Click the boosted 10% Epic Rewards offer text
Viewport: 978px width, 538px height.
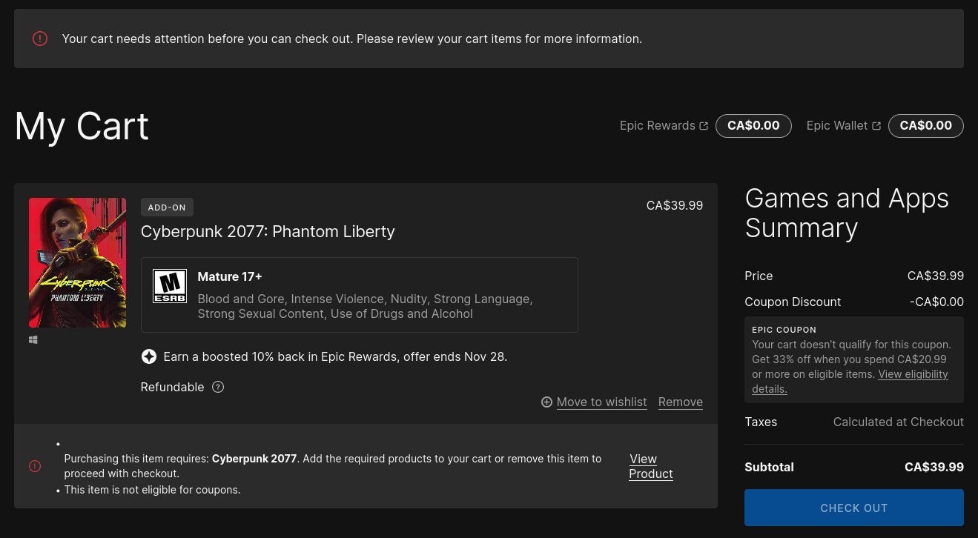point(335,356)
